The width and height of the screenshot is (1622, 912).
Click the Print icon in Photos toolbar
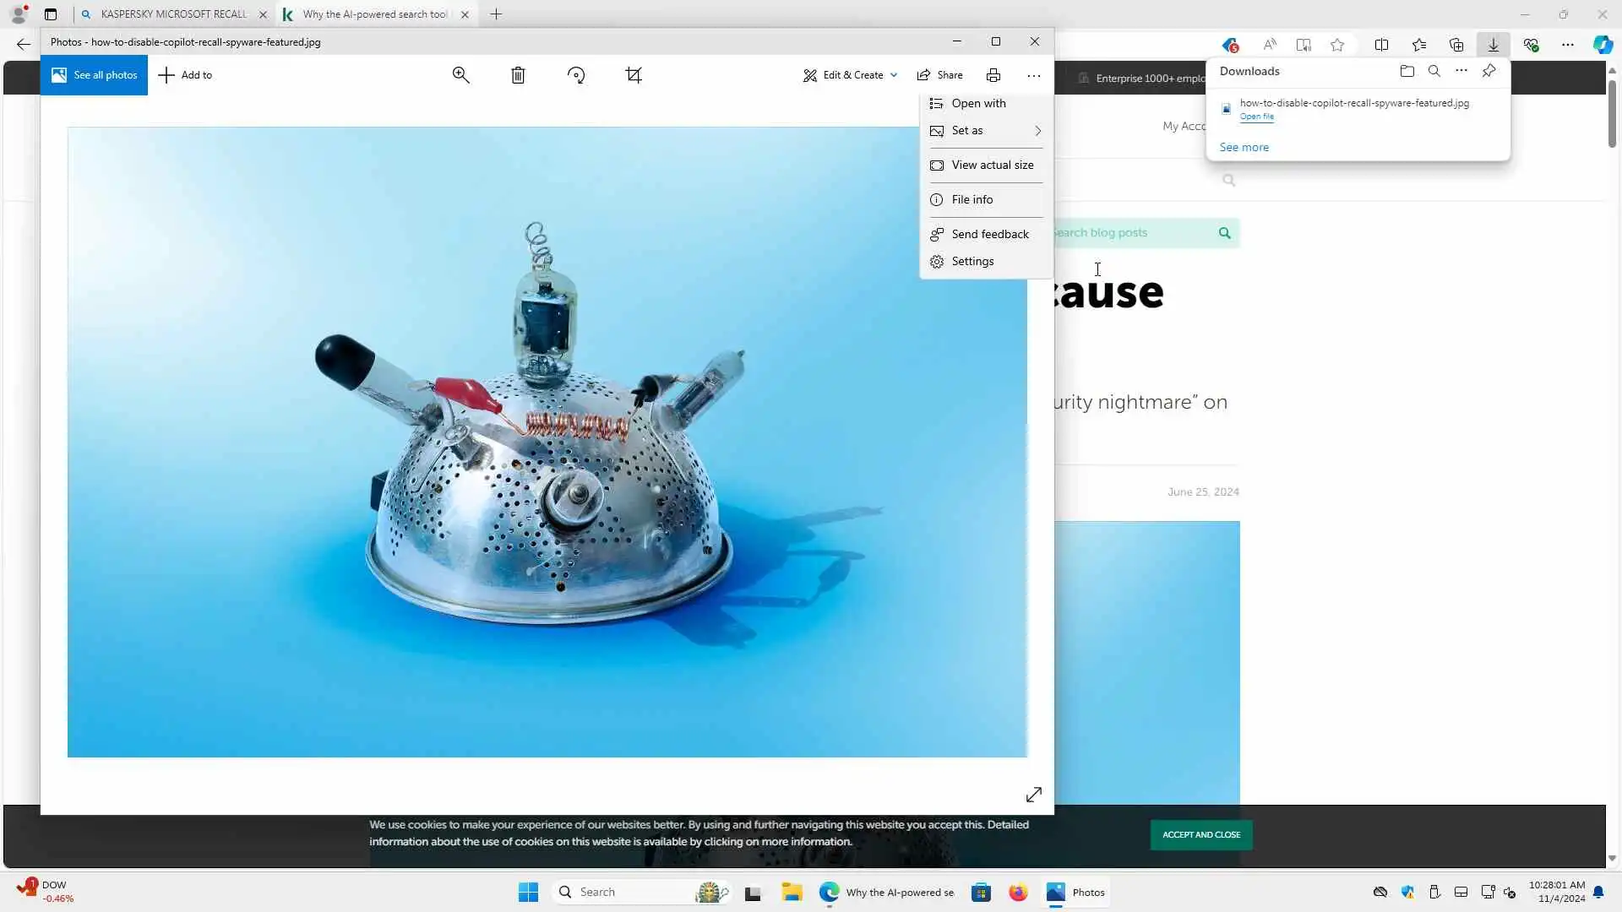(x=993, y=75)
